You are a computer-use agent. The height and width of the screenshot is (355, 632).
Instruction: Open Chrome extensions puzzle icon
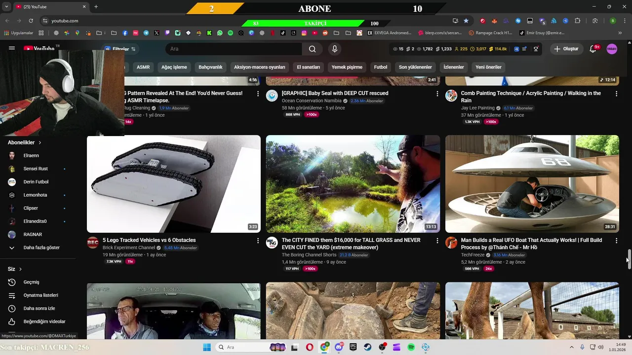point(577,21)
